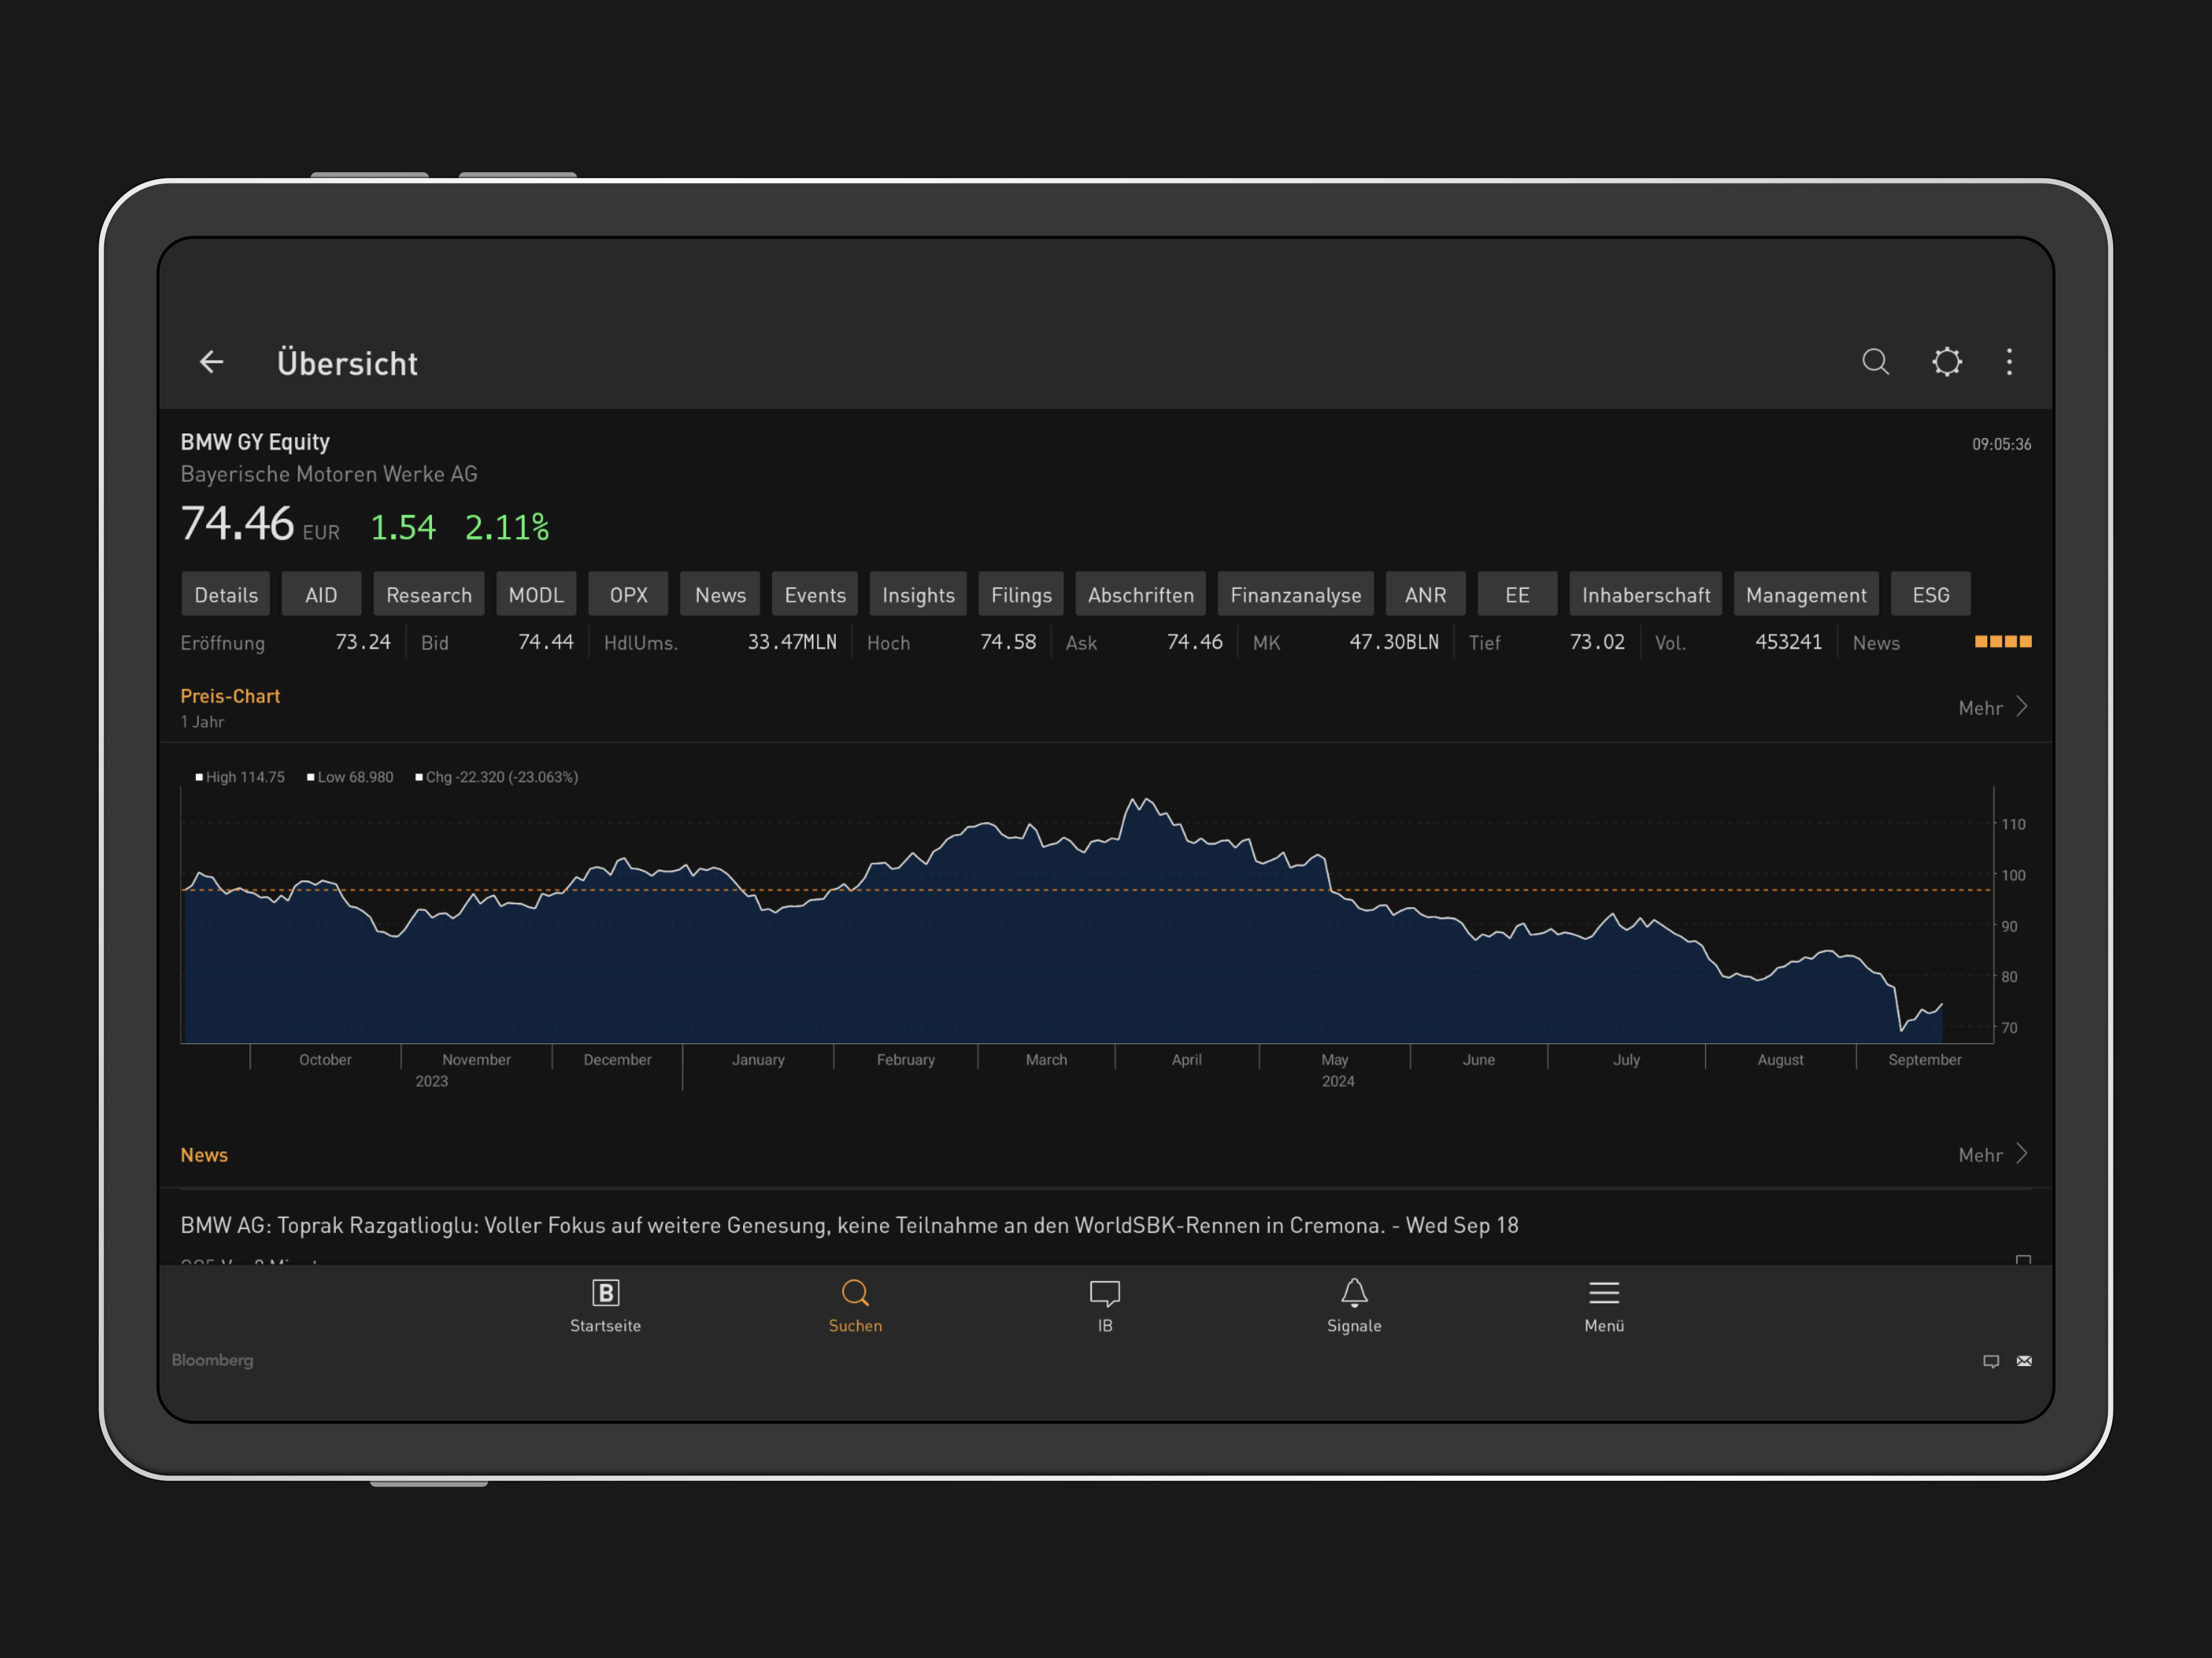Click the small chat icon at bottom right
Image resolution: width=2212 pixels, height=1658 pixels.
1991,1361
